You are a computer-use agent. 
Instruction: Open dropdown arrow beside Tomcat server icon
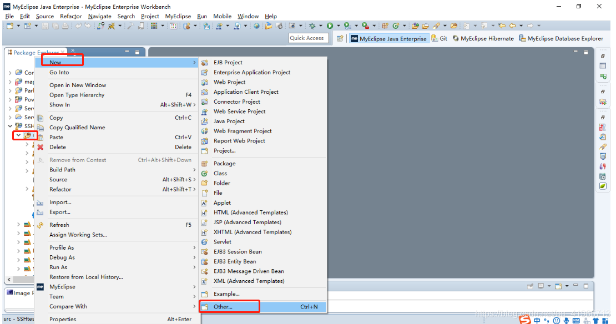[x=120, y=26]
